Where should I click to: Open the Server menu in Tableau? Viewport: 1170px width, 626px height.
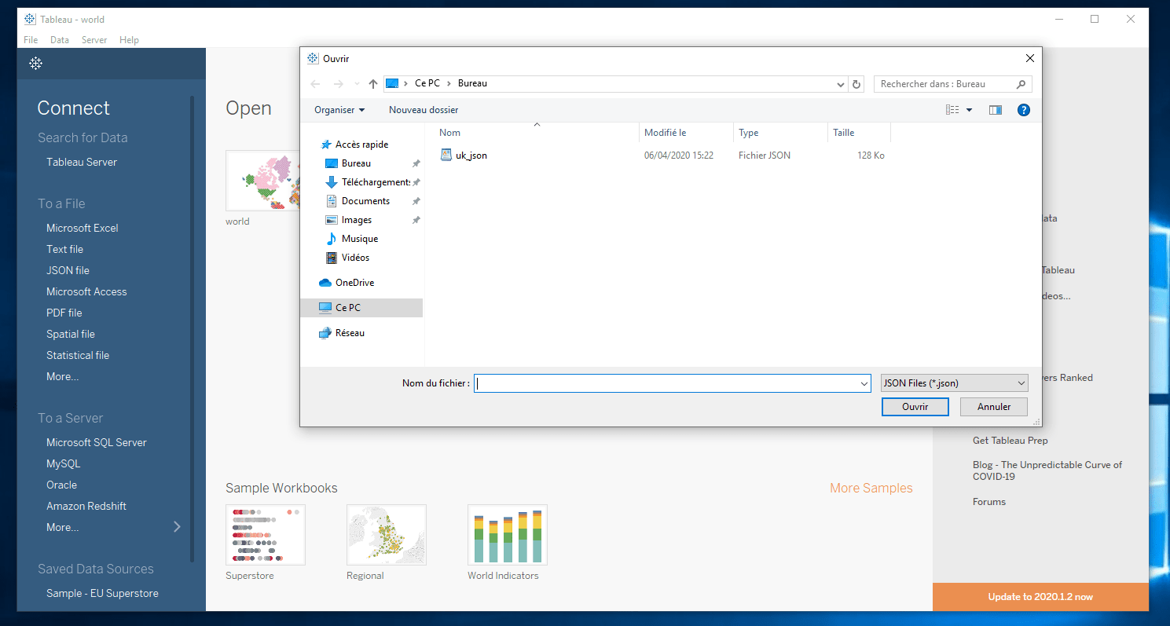coord(94,40)
